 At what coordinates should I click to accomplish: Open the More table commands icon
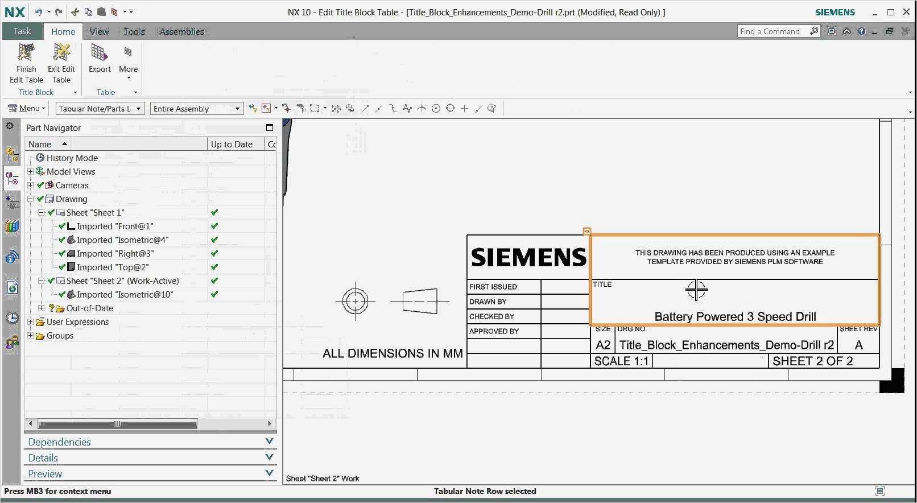click(x=128, y=53)
